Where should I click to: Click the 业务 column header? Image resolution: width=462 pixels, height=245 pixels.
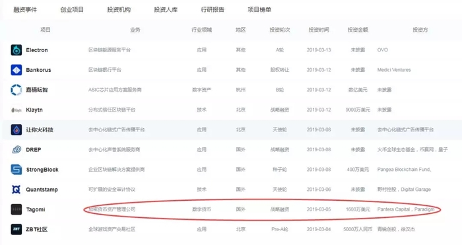pyautogui.click(x=135, y=30)
